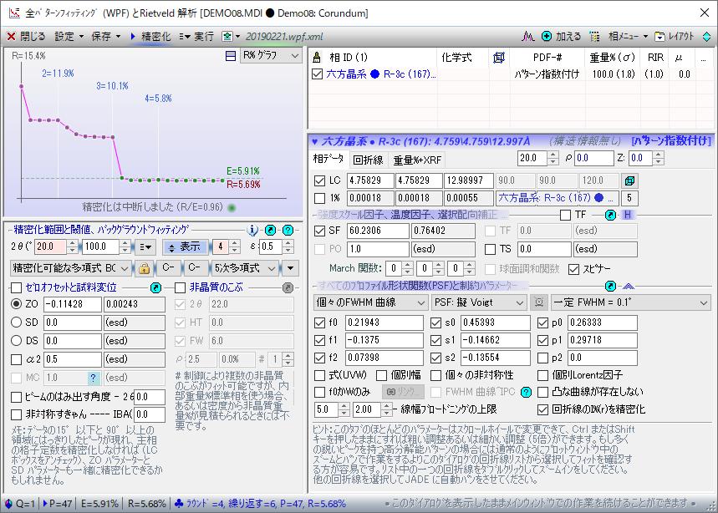
Task: Uncheck 回折線のI%(r)を精密化 checkbox
Action: (542, 409)
